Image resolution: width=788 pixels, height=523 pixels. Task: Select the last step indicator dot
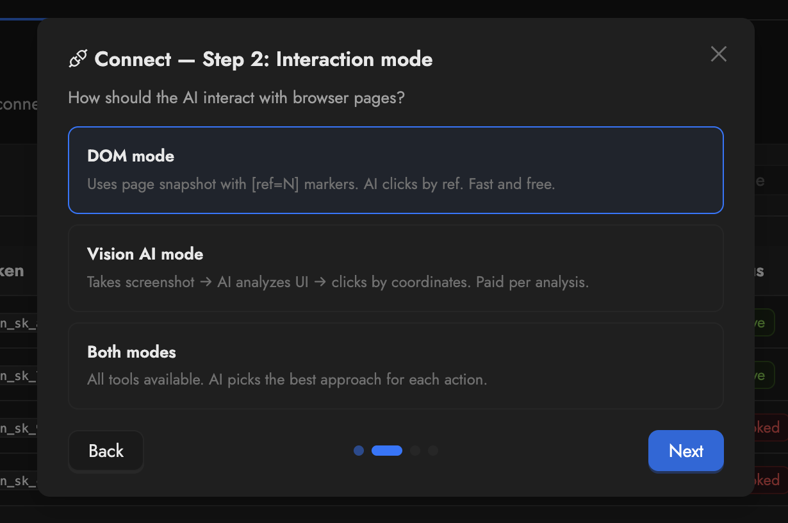433,451
